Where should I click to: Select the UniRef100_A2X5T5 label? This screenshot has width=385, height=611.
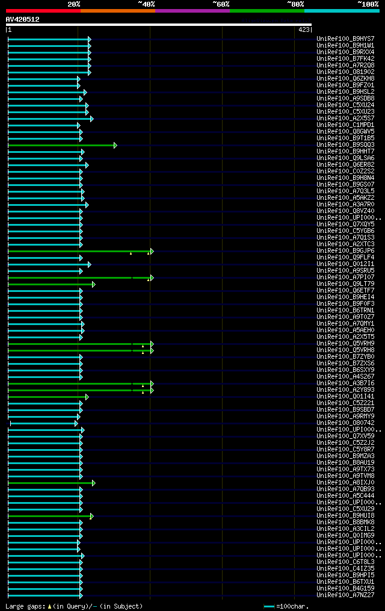coord(345,337)
